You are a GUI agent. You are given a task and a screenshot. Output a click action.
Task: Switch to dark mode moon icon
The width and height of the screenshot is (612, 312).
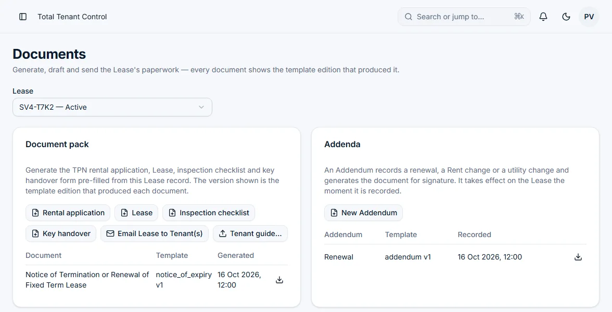click(x=566, y=17)
